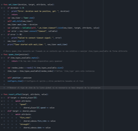Click comment starting '# Ahora spawn_item necesita'
The image size is (138, 131).
[x=65, y=51]
